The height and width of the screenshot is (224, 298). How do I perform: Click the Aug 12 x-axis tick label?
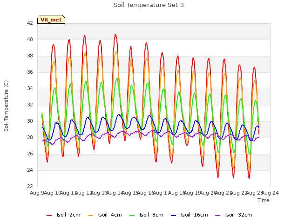click(84, 193)
